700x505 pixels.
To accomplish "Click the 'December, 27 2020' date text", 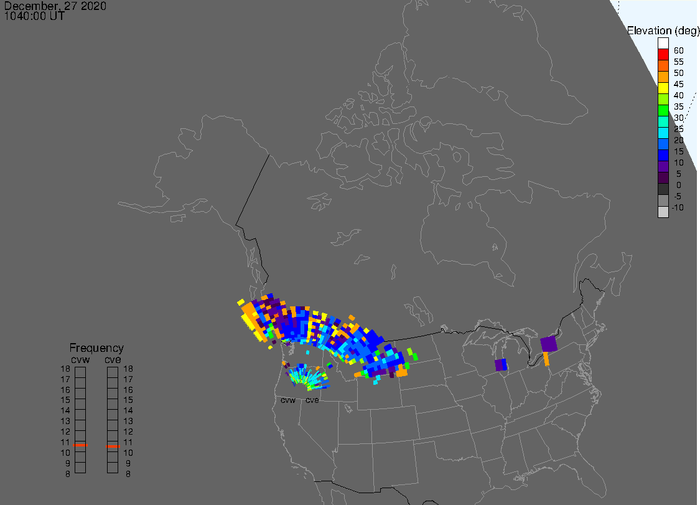I will point(55,6).
